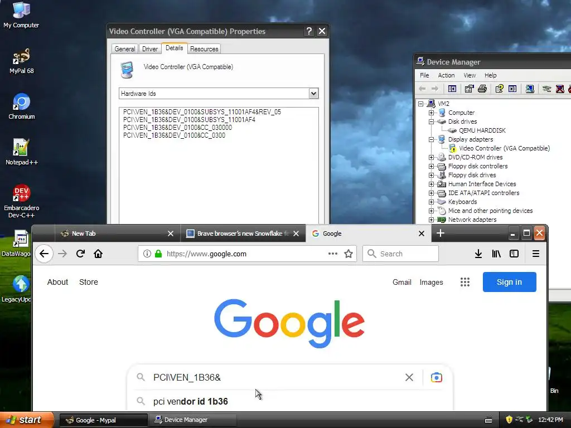Open the browser hamburger menu
The width and height of the screenshot is (571, 428).
pos(536,254)
